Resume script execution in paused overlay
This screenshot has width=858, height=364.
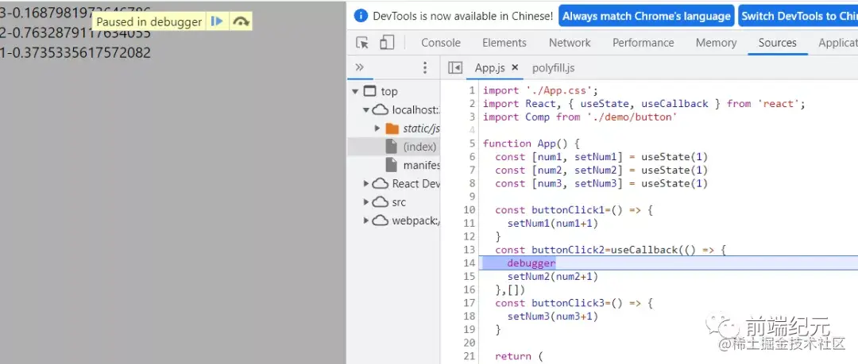point(217,22)
